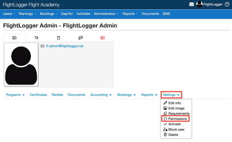This screenshot has height=142, width=232.
Task: Open the tags tab icon
Action: (36, 38)
